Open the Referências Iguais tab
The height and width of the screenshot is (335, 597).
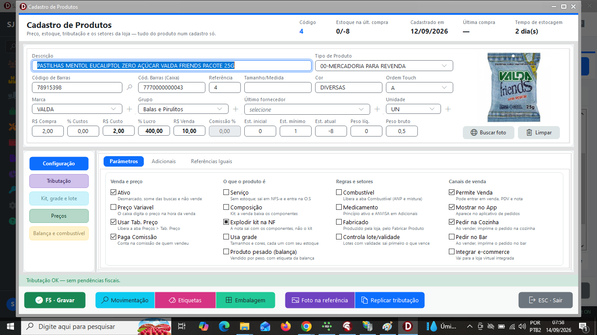coord(212,161)
